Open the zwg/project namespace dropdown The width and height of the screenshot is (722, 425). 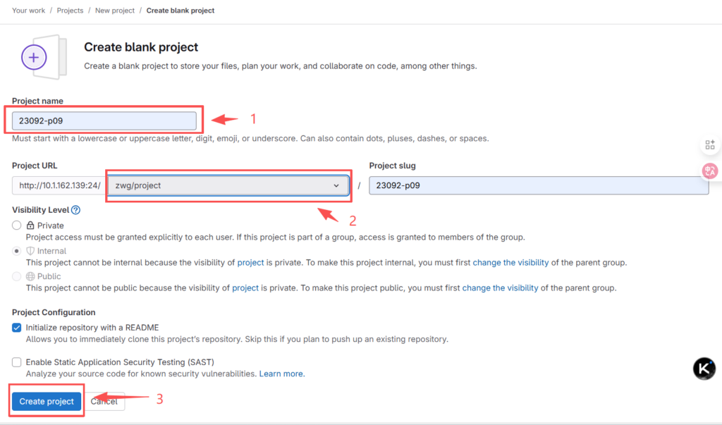pyautogui.click(x=227, y=185)
